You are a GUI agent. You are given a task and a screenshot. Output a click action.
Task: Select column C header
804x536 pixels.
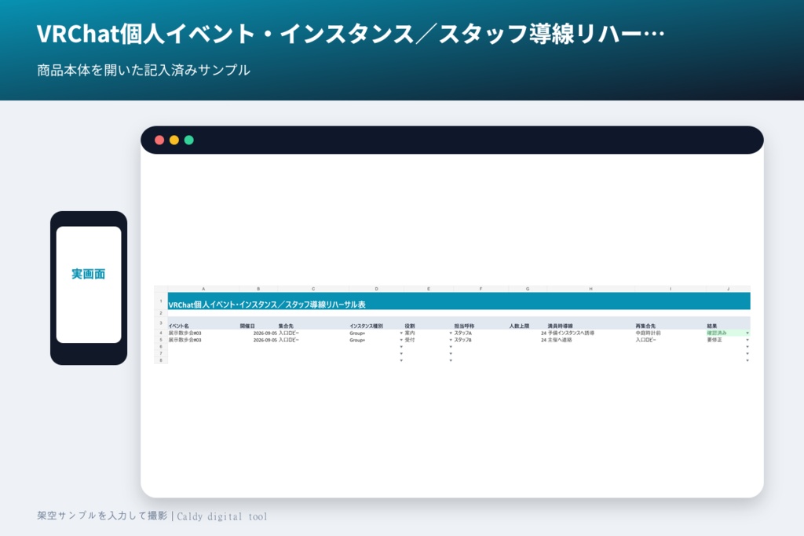pyautogui.click(x=313, y=289)
